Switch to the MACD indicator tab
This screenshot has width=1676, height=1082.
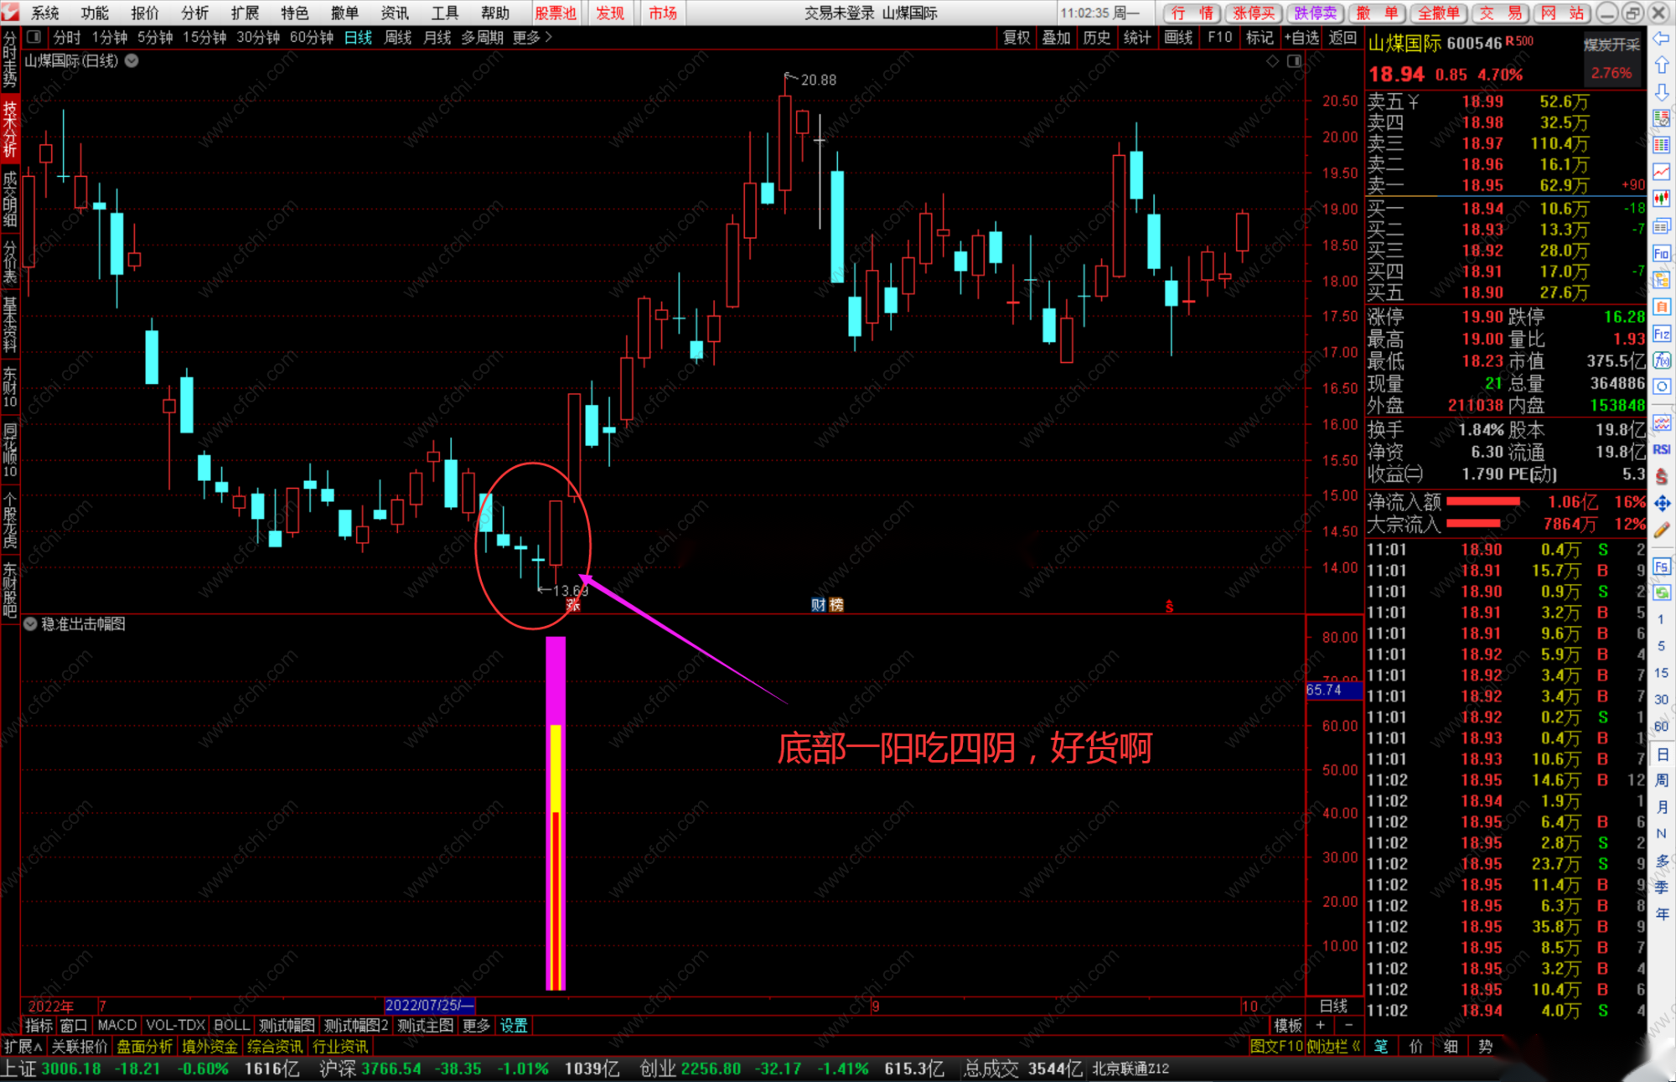point(116,1025)
